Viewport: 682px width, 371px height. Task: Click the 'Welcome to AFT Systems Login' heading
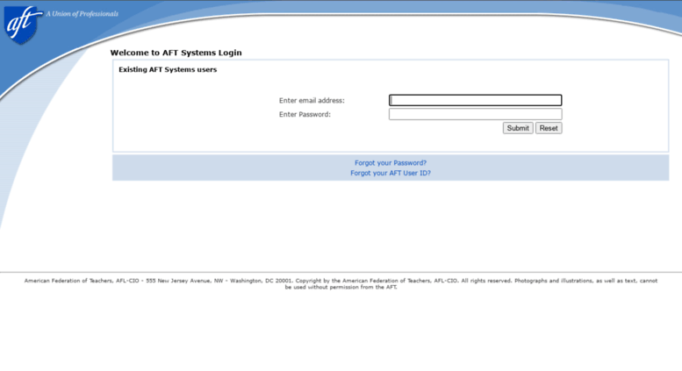click(x=176, y=53)
